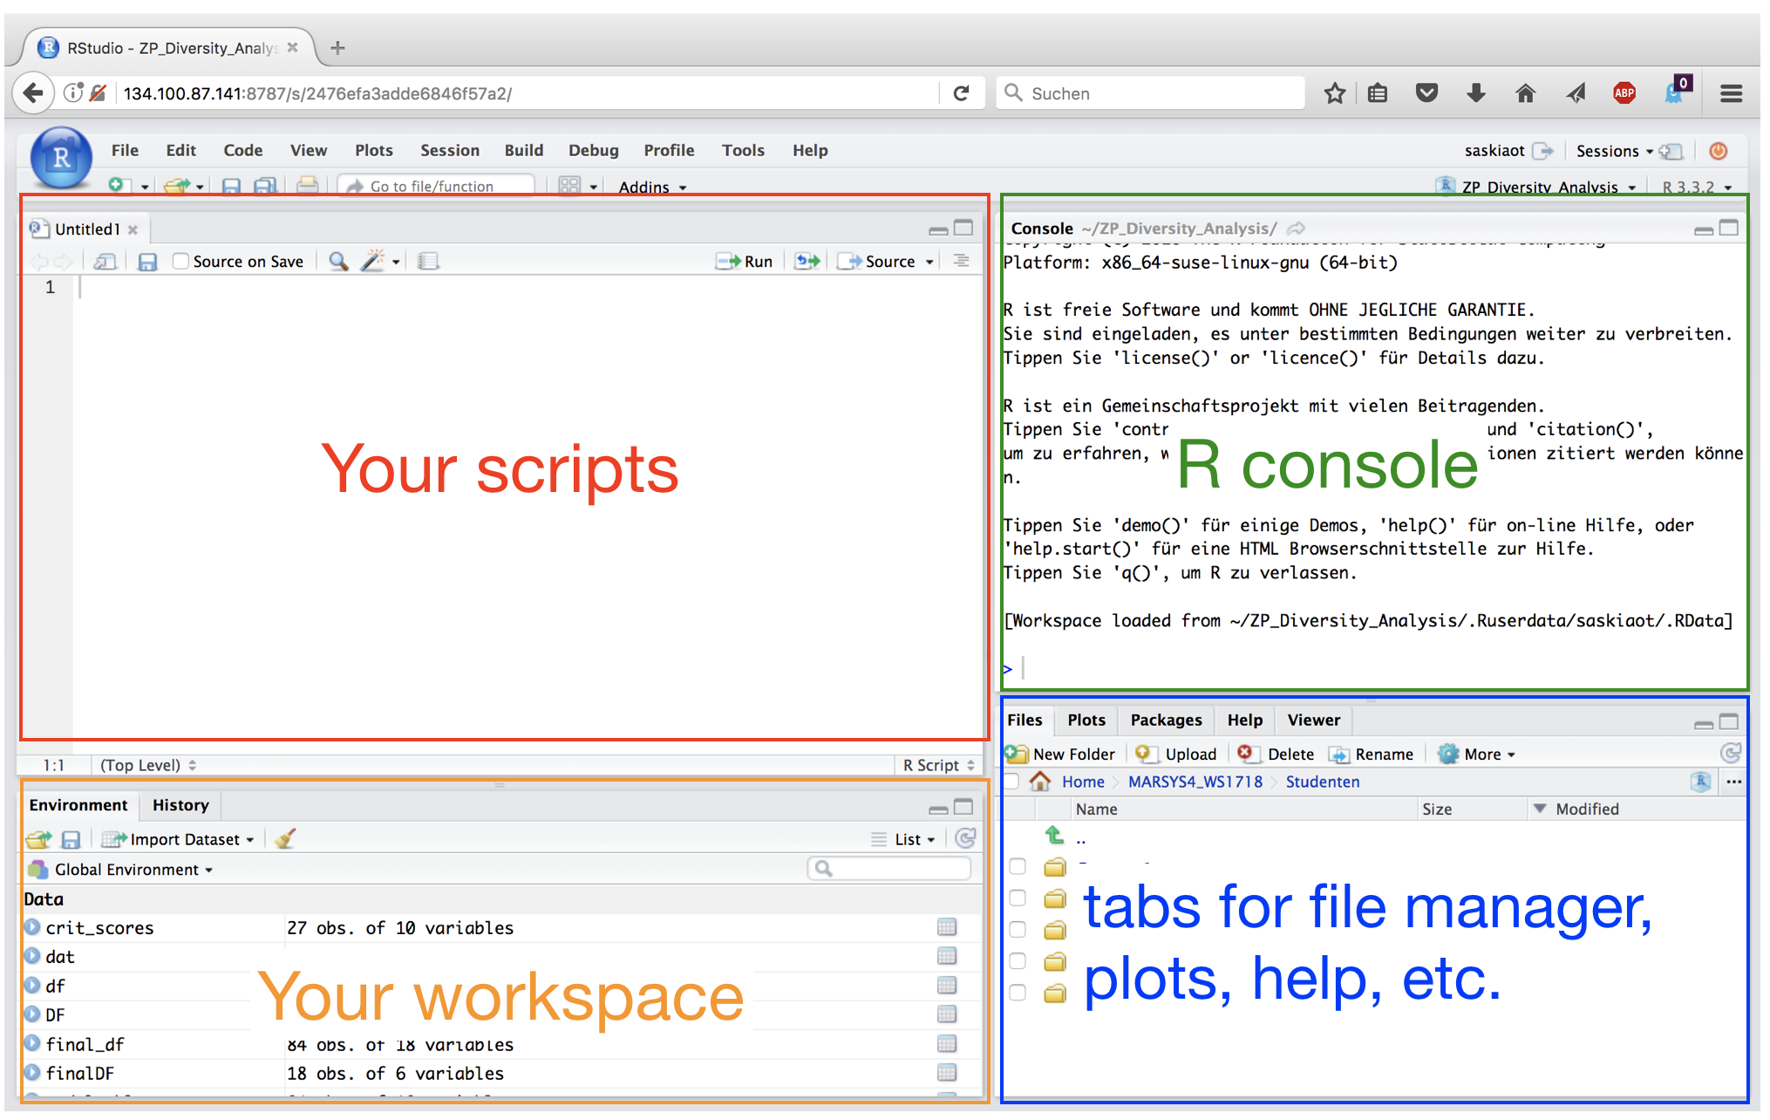This screenshot has height=1120, width=1770.
Task: Tick the checkbox of the first folder
Action: 1018,867
